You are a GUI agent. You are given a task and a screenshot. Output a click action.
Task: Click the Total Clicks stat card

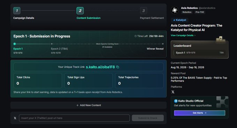click(38, 81)
